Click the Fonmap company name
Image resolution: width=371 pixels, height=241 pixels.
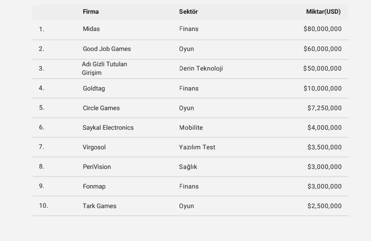tap(92, 187)
